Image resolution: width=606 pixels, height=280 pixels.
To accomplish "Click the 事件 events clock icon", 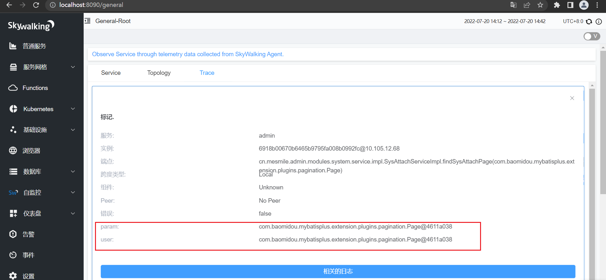I will point(13,255).
